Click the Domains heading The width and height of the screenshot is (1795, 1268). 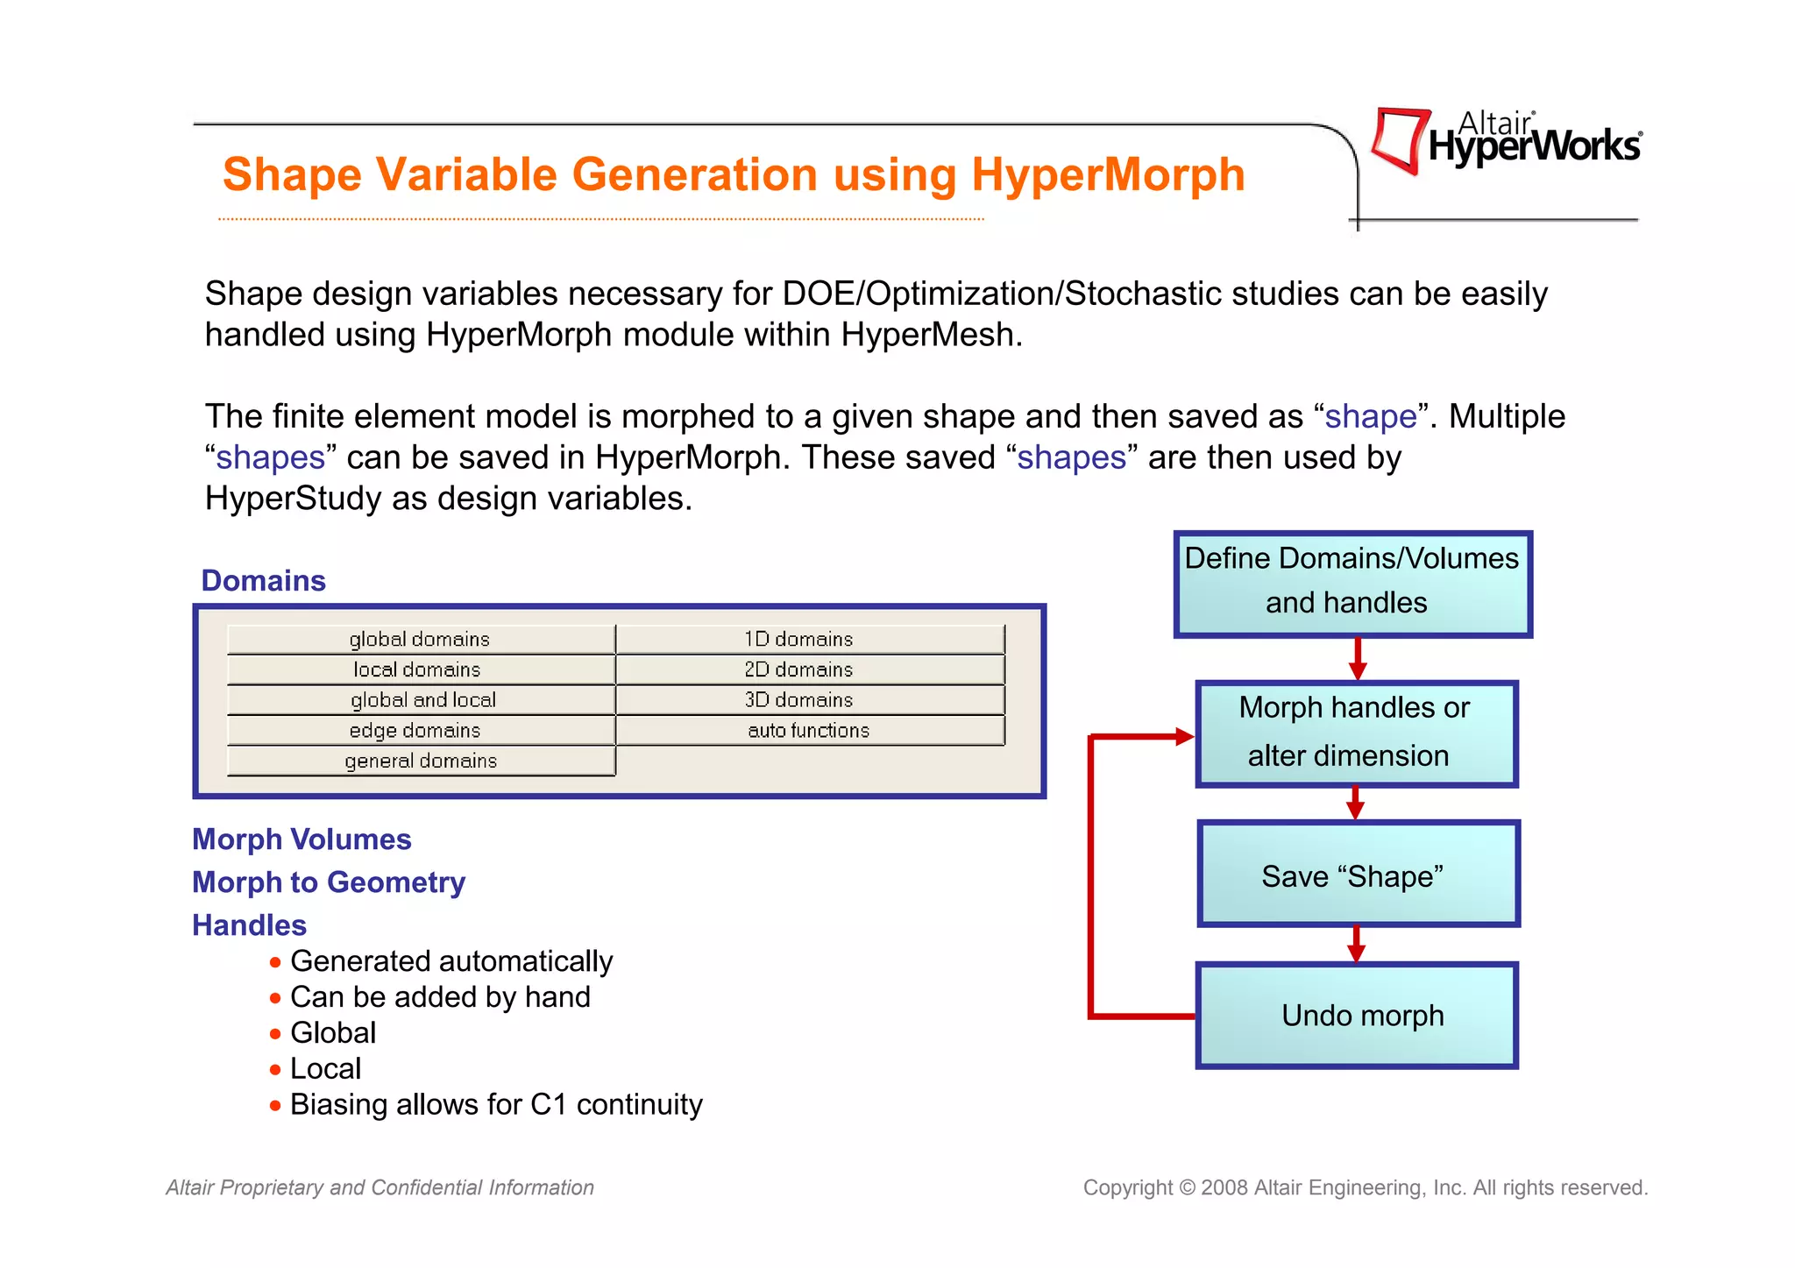(263, 581)
